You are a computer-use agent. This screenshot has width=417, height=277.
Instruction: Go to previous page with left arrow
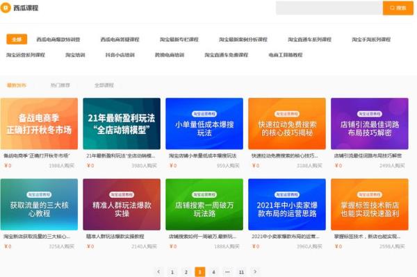(x=158, y=271)
